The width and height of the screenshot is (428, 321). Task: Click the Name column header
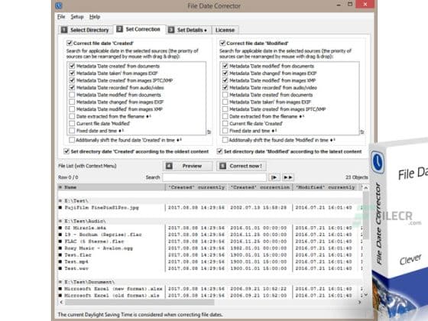112,187
